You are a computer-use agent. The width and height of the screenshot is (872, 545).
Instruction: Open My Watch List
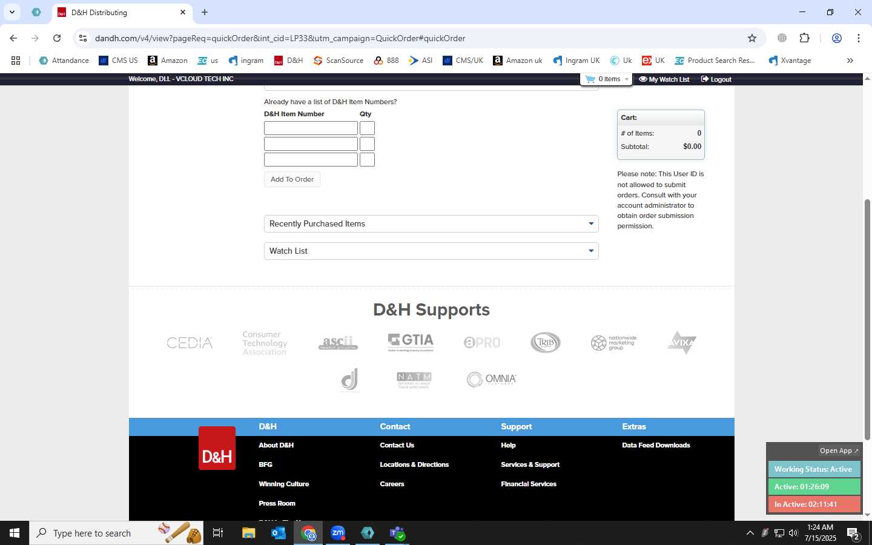tap(664, 79)
